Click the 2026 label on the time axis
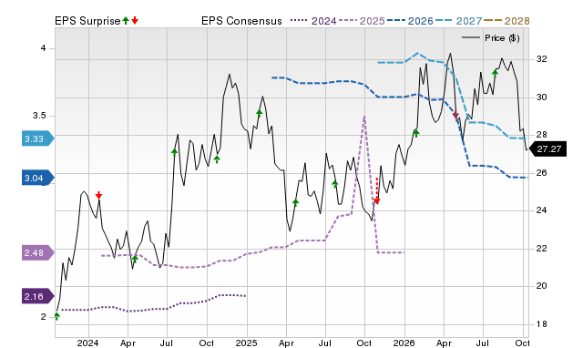583x348 pixels. click(404, 343)
